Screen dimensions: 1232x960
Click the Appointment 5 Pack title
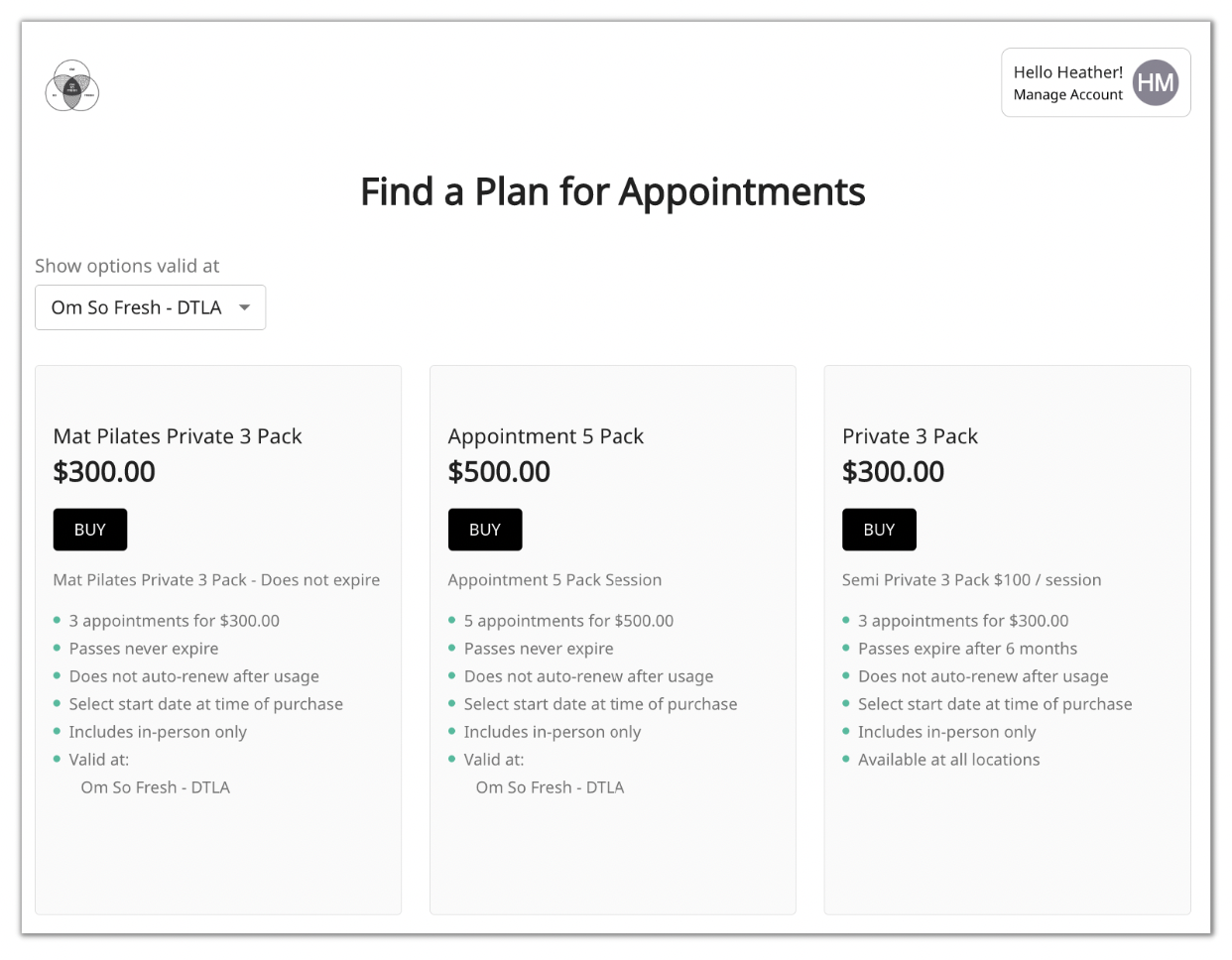coord(546,436)
